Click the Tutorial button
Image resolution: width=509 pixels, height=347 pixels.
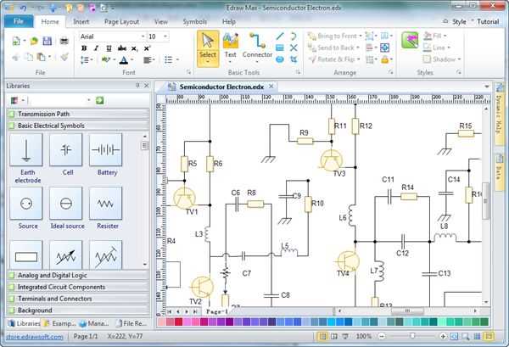pos(488,22)
